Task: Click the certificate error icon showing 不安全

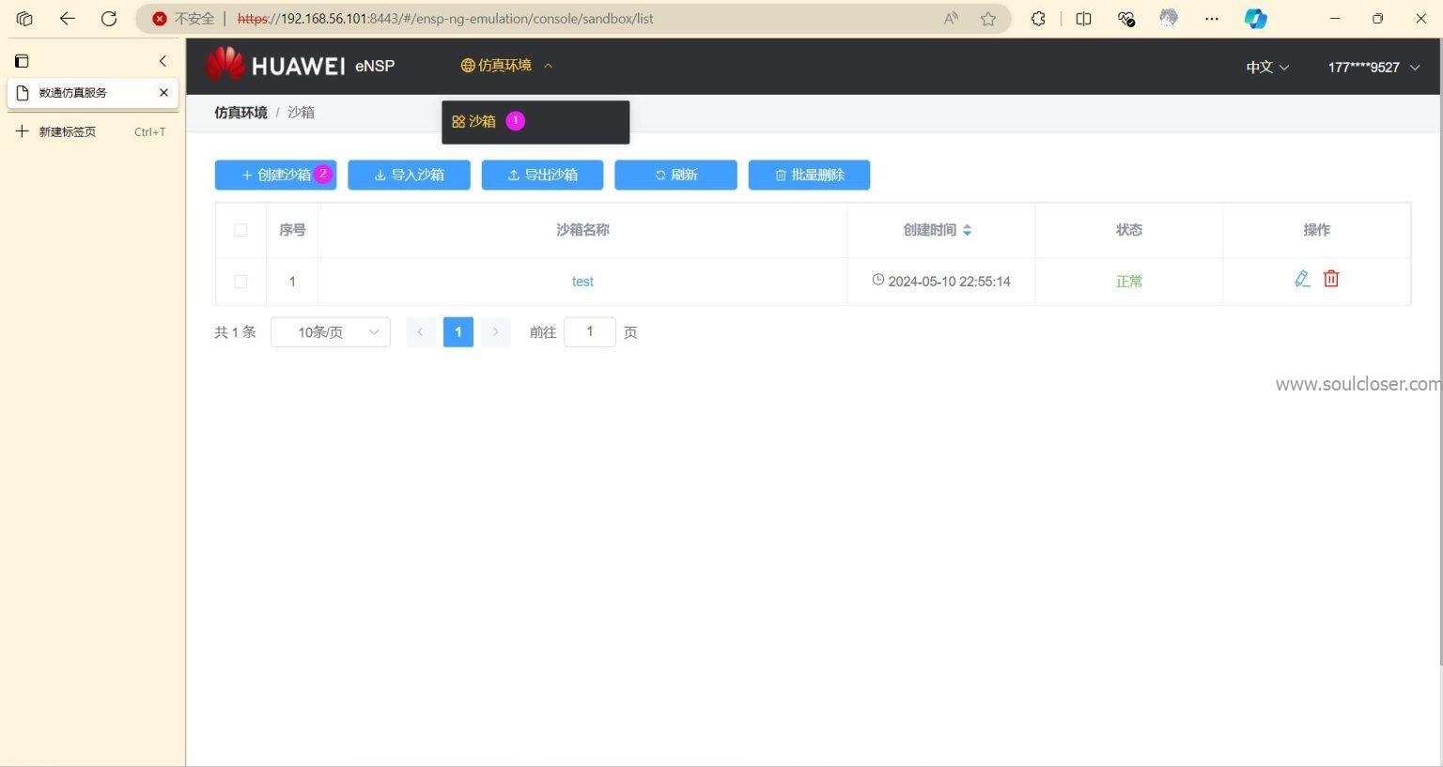Action: pos(159,18)
